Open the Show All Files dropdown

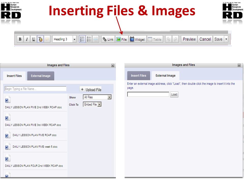click(x=97, y=97)
